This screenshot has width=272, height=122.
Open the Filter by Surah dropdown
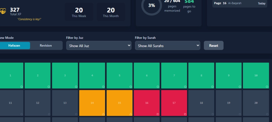(x=168, y=46)
